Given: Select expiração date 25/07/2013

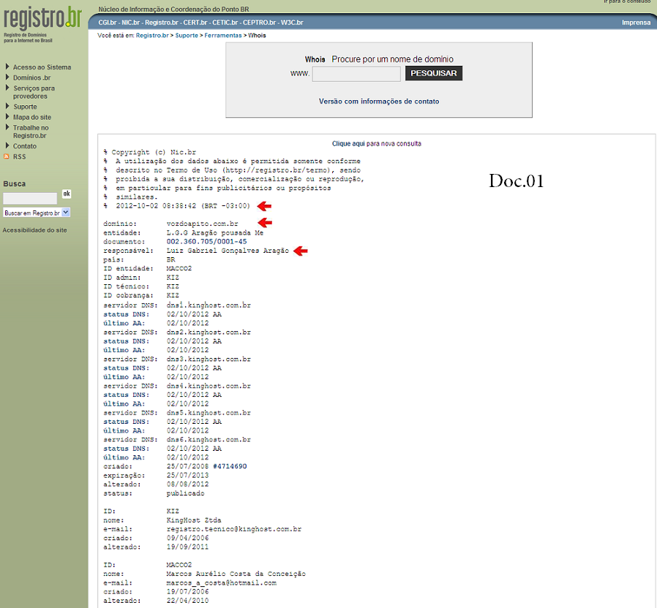Looking at the screenshot, I should (187, 475).
